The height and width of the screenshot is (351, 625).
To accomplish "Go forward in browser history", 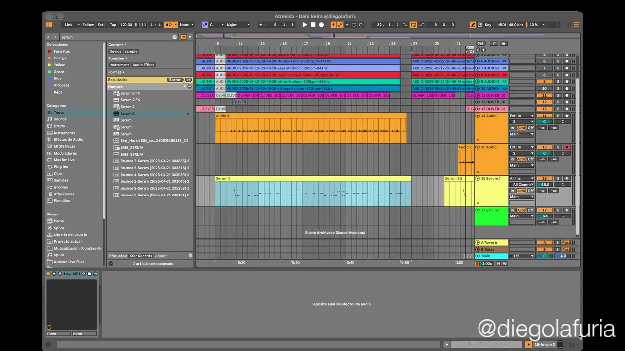I will [x=55, y=37].
